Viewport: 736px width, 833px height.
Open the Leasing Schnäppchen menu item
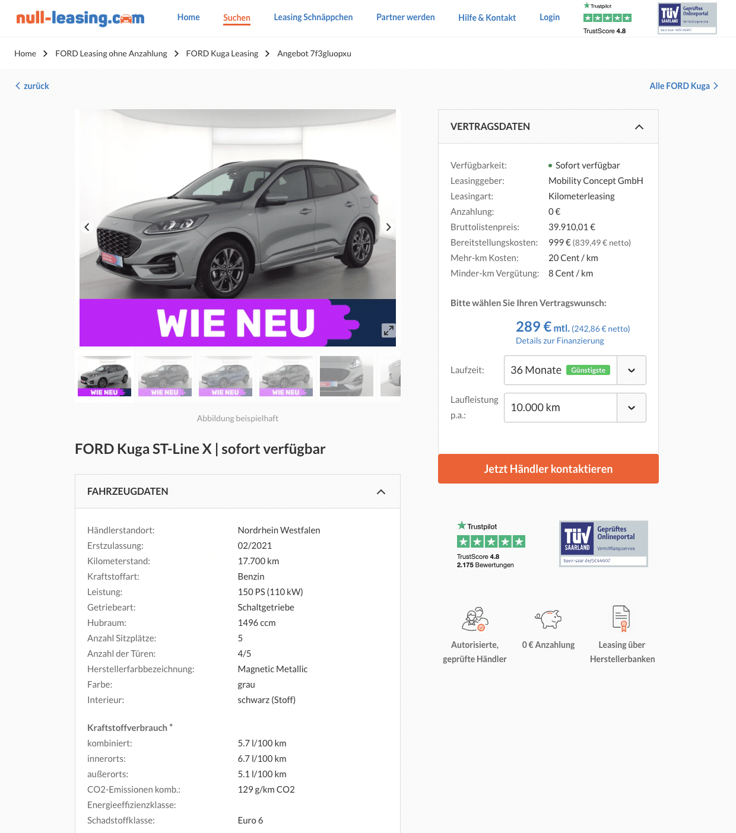point(313,17)
